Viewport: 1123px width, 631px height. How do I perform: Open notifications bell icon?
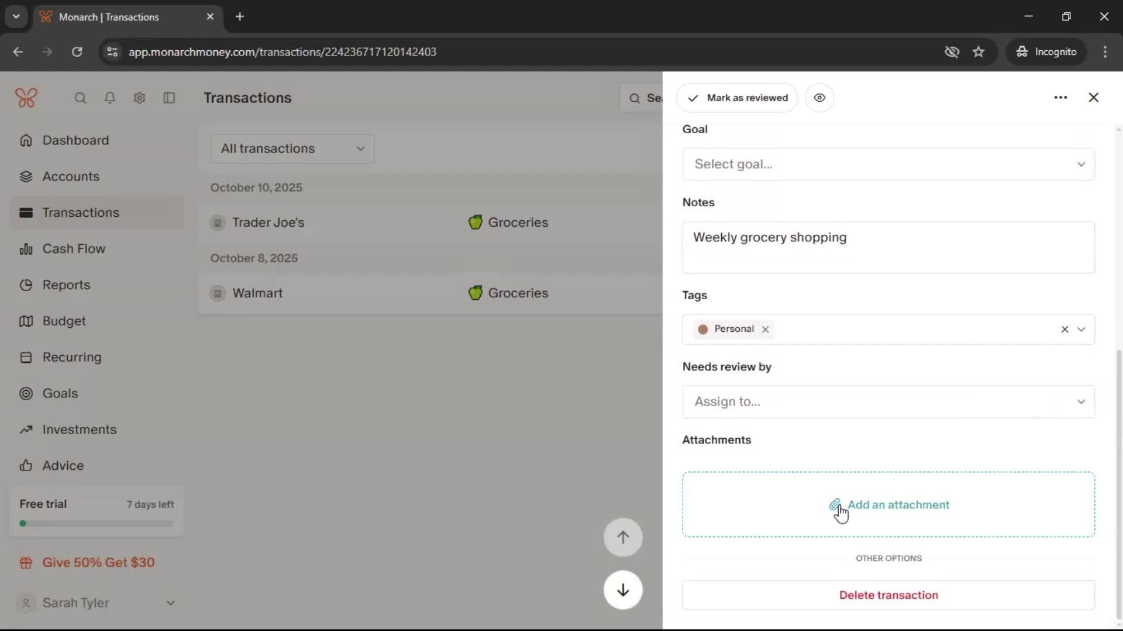click(109, 98)
